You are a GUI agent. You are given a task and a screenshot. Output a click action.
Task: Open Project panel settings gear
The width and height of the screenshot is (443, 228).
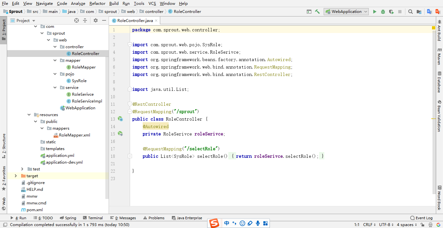coord(95,20)
